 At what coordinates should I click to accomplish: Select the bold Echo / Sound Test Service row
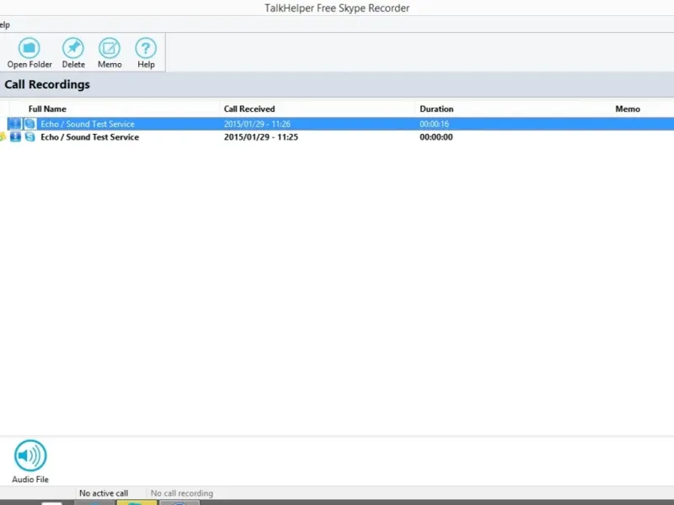[x=337, y=137]
